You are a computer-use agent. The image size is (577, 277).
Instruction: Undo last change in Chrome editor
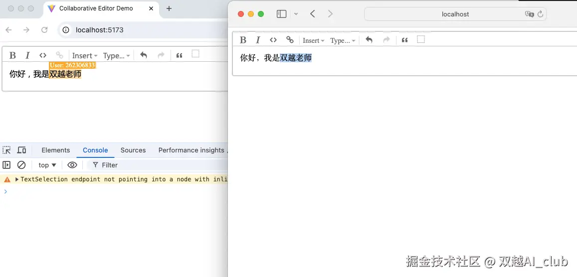click(x=144, y=55)
